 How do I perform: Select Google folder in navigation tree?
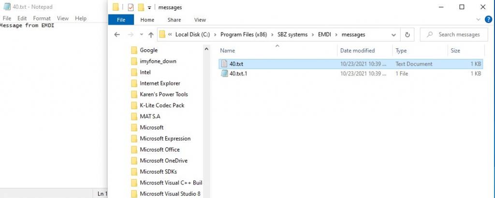[149, 50]
